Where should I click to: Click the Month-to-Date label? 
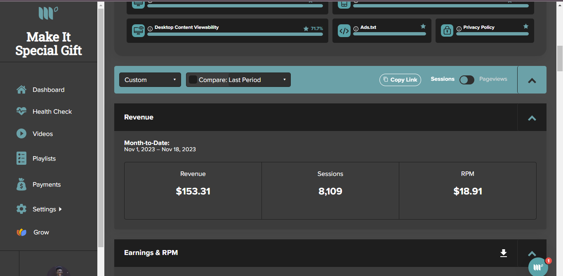147,143
